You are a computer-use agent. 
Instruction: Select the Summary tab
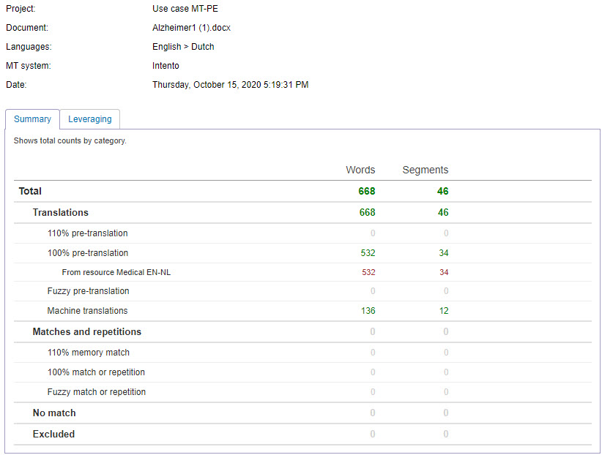point(32,119)
